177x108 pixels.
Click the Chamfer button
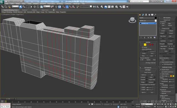(143, 80)
